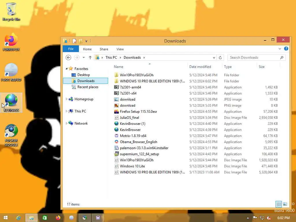This screenshot has height=222, width=296.
Task: Open the address bar history dropdown
Action: 214,58
